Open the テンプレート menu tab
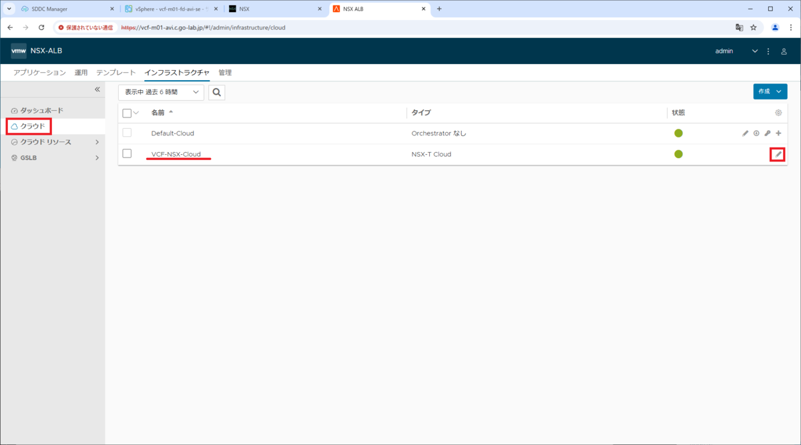 click(115, 73)
